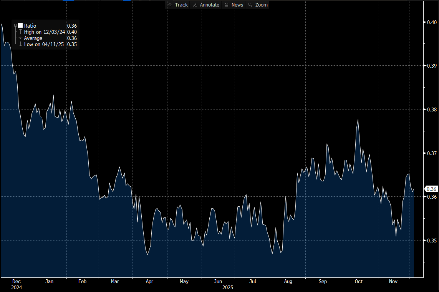This screenshot has width=439, height=292.
Task: Click the 0.38 y-axis label
Action: pyautogui.click(x=432, y=109)
